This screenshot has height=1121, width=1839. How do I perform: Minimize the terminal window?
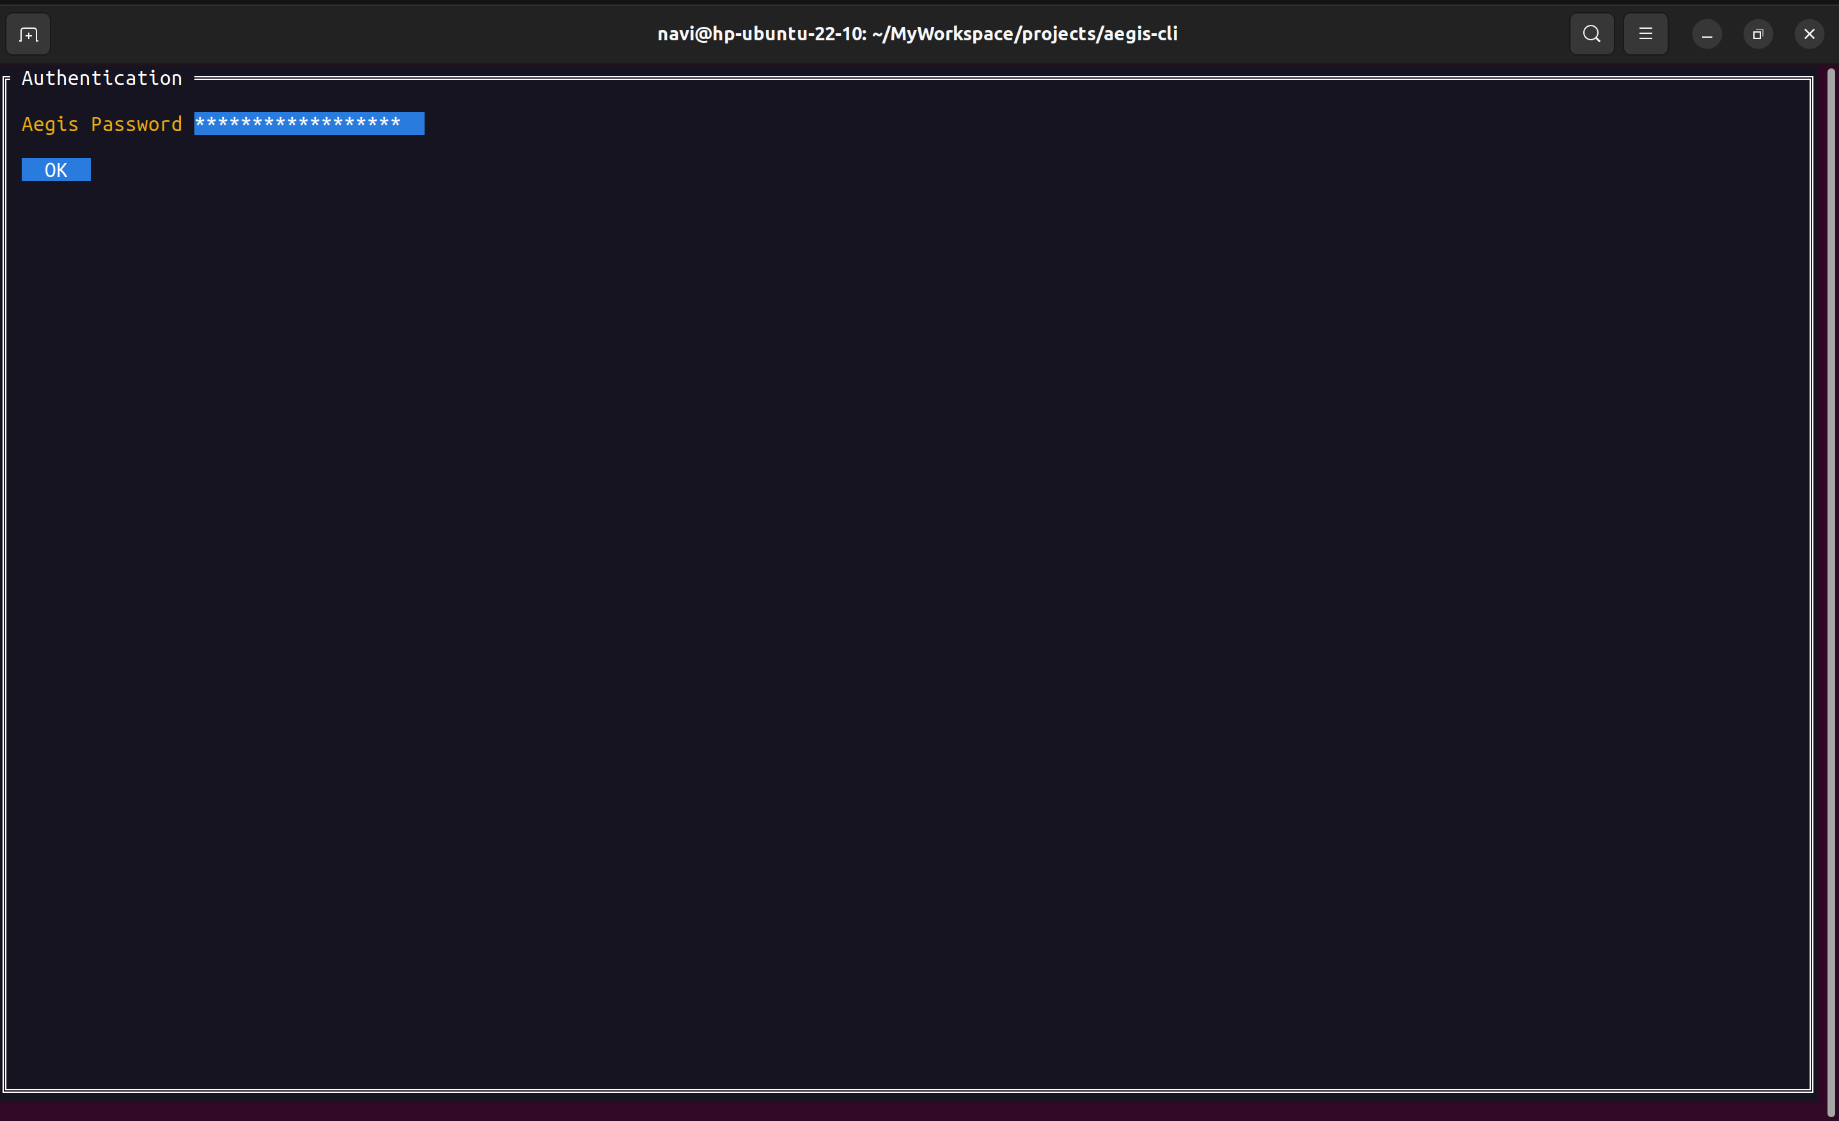point(1706,35)
